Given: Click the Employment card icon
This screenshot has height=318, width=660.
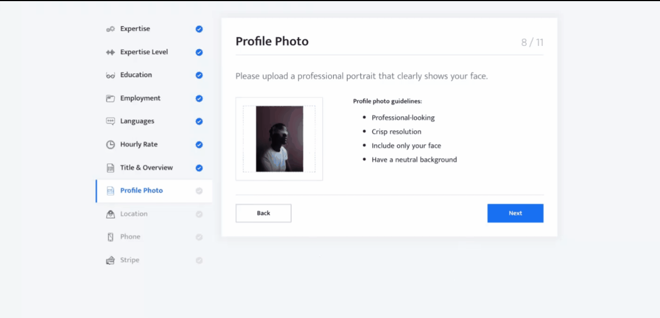Looking at the screenshot, I should 110,98.
